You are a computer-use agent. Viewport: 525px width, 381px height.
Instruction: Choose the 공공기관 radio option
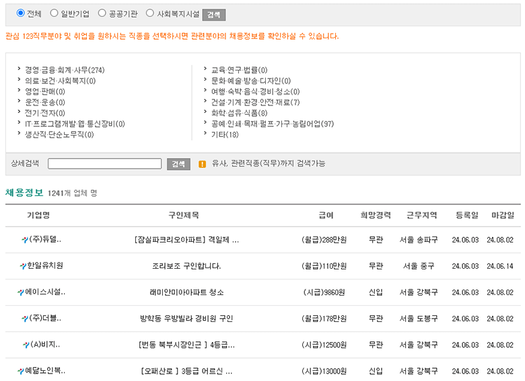tap(102, 13)
